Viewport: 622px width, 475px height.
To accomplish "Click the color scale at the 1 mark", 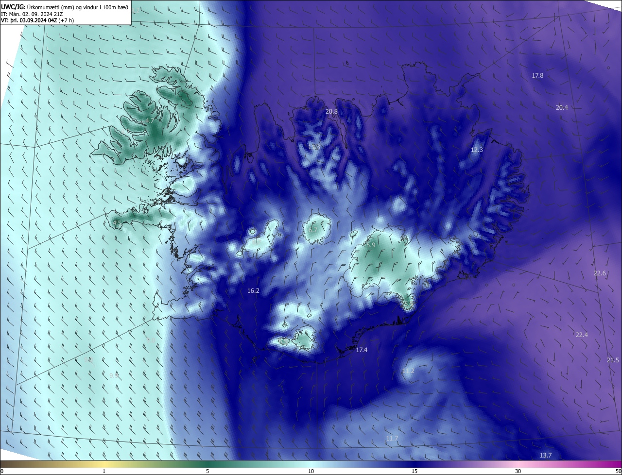I will (104, 471).
